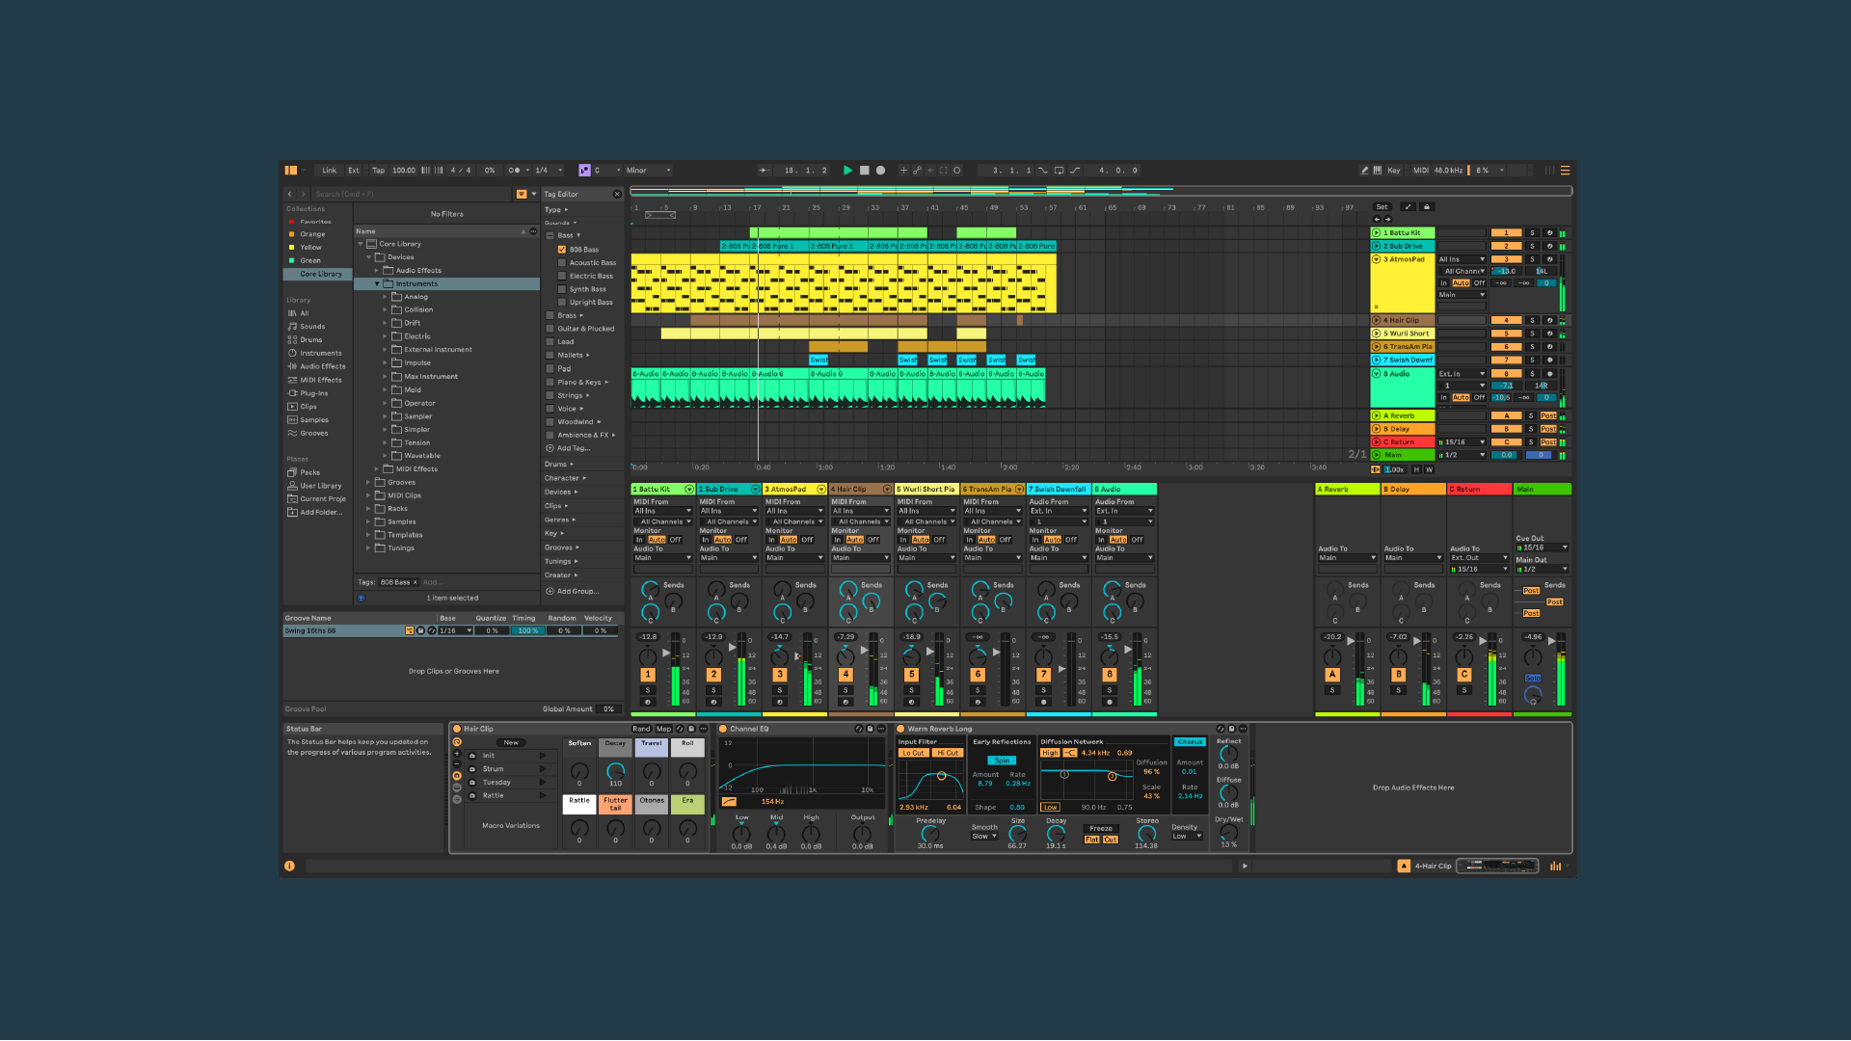Viewport: 1851px width, 1041px height.
Task: Open the Minor scale dropdown
Action: tap(648, 171)
